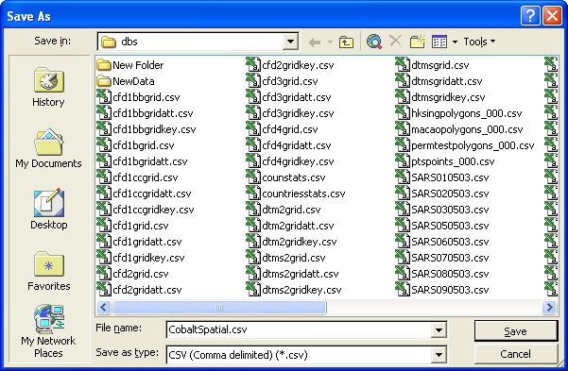Select file name cfd1bgrid.csv
Screen dimensions: 568x371
point(144,145)
